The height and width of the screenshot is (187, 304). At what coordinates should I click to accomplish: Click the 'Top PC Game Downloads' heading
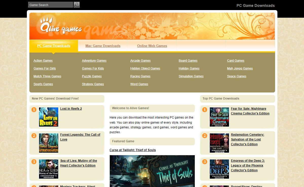pos(221,99)
